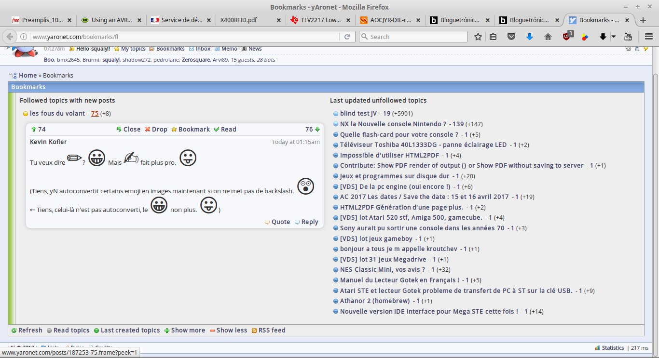Open the Firefox hamburger menu
The width and height of the screenshot is (659, 358).
649,37
